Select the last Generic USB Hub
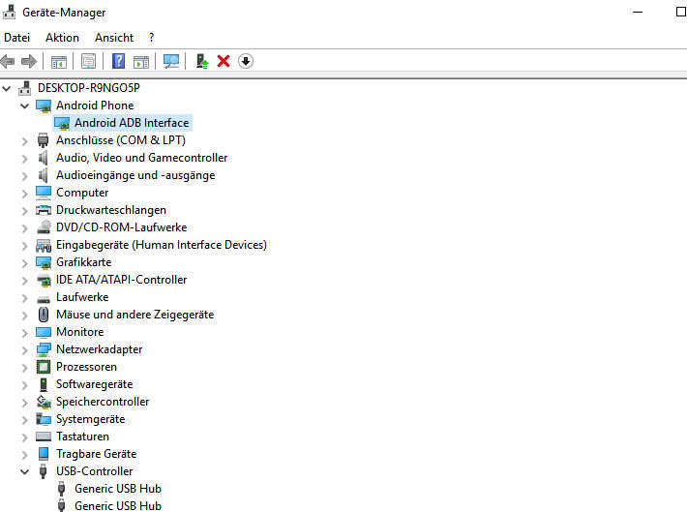 (x=118, y=506)
